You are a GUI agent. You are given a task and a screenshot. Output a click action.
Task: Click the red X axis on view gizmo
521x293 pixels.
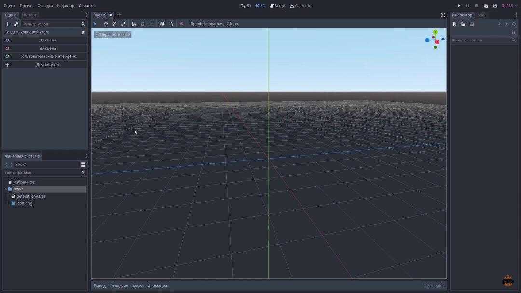(437, 42)
